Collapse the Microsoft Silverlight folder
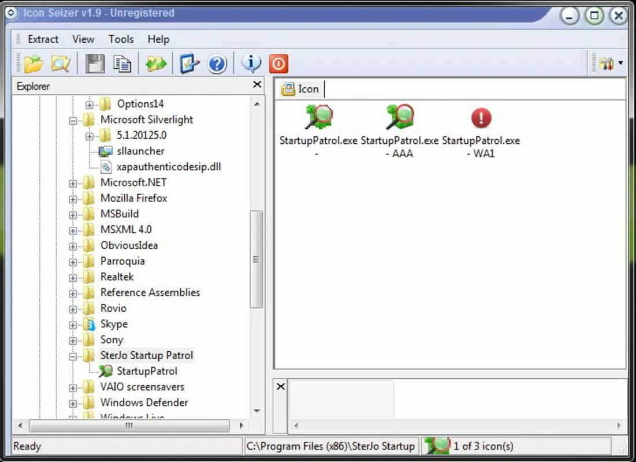The height and width of the screenshot is (462, 636). pos(73,121)
